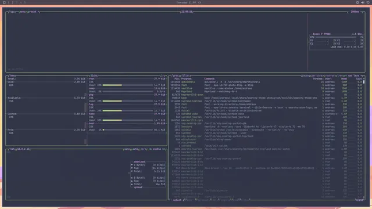
Task: Click the Cached memory row
Action: coord(46,114)
